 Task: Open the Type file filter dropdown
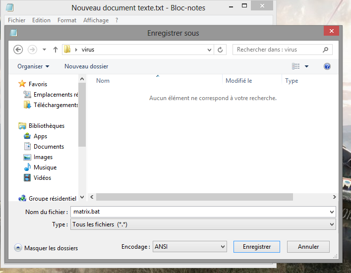[x=203, y=224]
